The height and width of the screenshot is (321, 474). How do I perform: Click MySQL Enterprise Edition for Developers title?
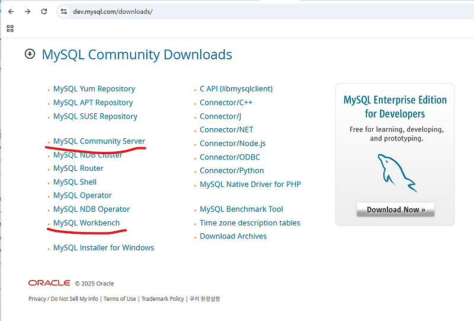(395, 107)
